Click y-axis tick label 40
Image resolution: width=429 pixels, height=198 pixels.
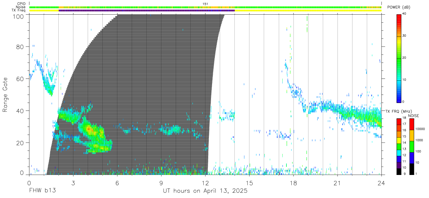[x=20, y=111]
